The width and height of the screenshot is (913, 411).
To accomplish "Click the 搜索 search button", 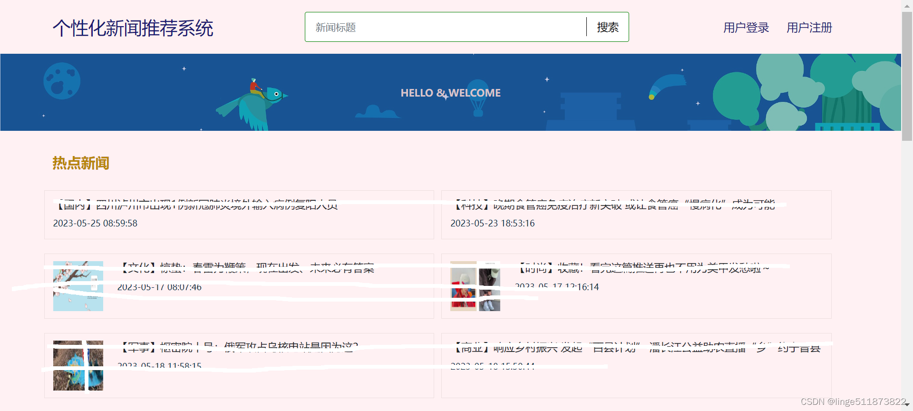I will click(x=608, y=27).
